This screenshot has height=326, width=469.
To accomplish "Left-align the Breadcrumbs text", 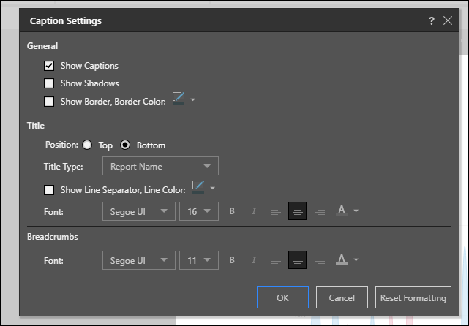I will click(276, 259).
